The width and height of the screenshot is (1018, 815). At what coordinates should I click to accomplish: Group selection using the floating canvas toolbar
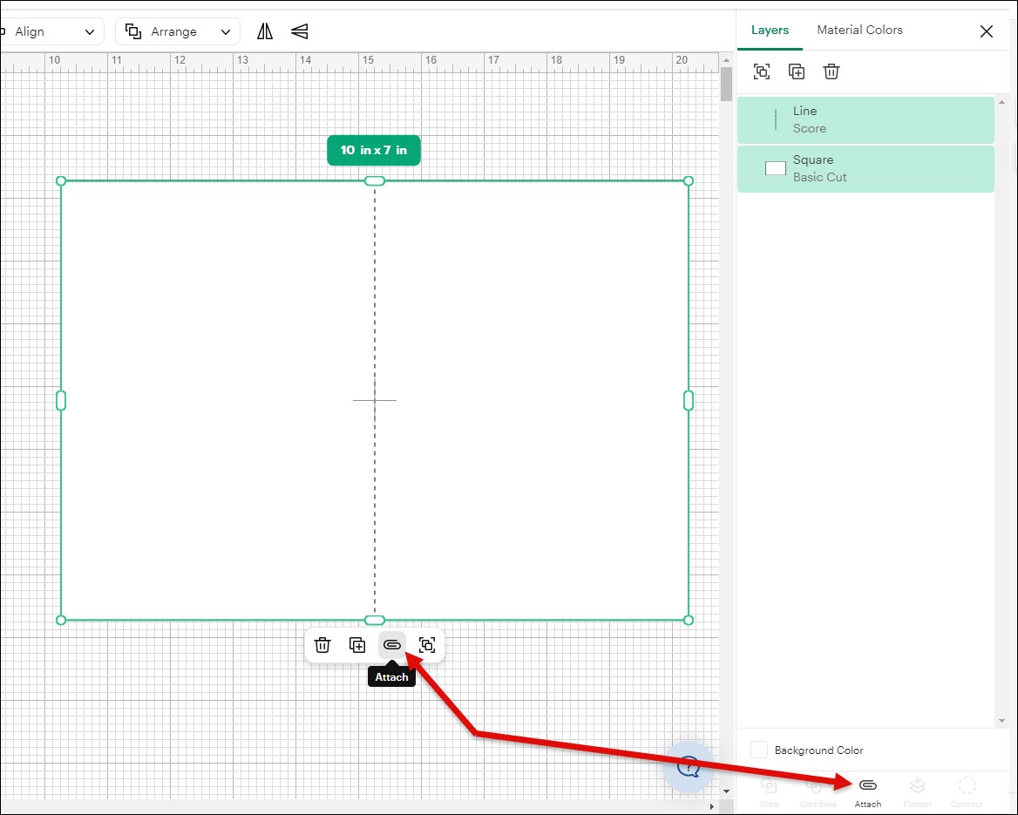click(x=427, y=645)
